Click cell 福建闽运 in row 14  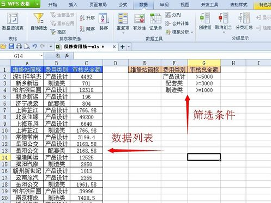(x=27, y=157)
